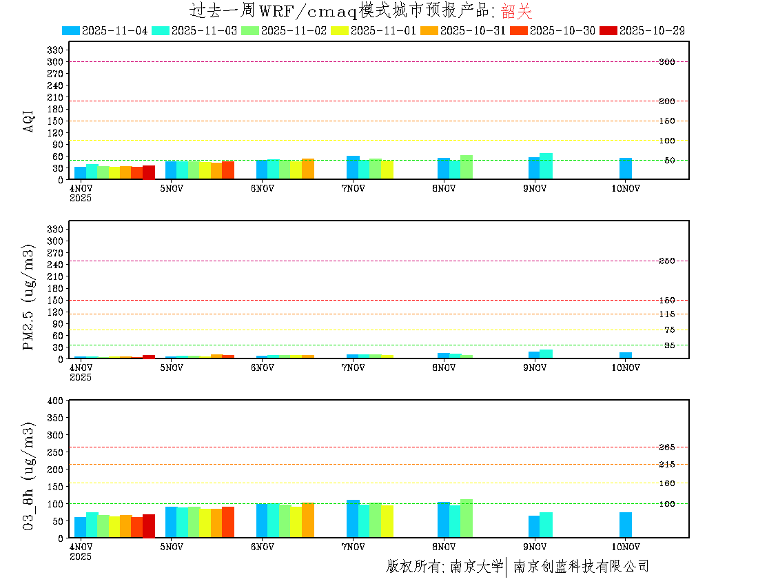Screen dimensions: 758x586
Task: Click the 2025-11-01 yellow legend swatch
Action: [x=340, y=30]
